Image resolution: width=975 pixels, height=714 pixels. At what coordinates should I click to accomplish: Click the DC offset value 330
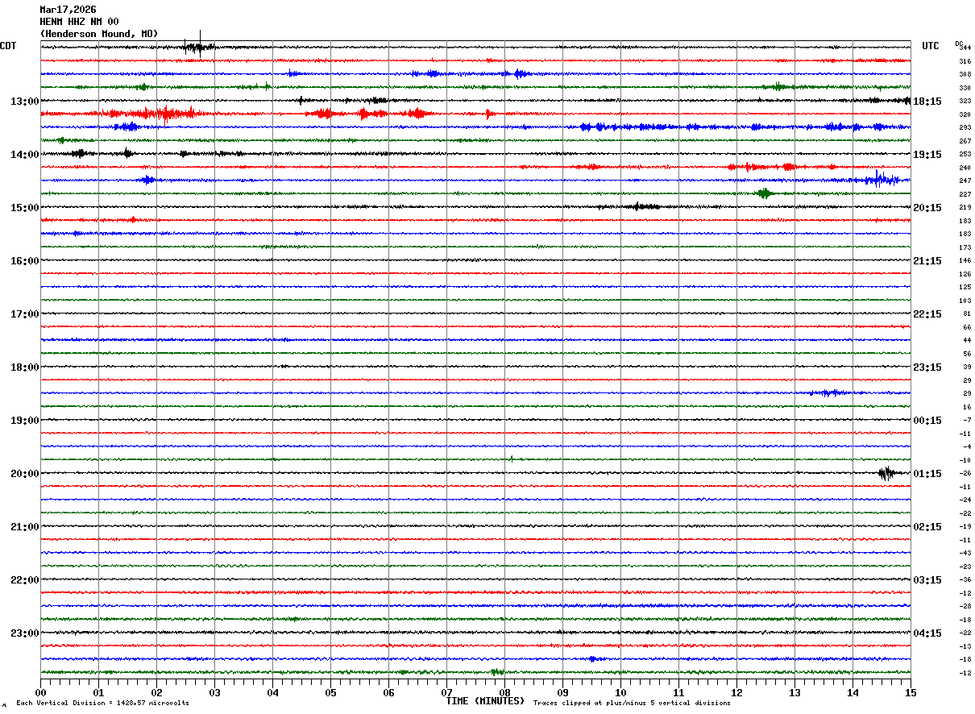coord(965,88)
